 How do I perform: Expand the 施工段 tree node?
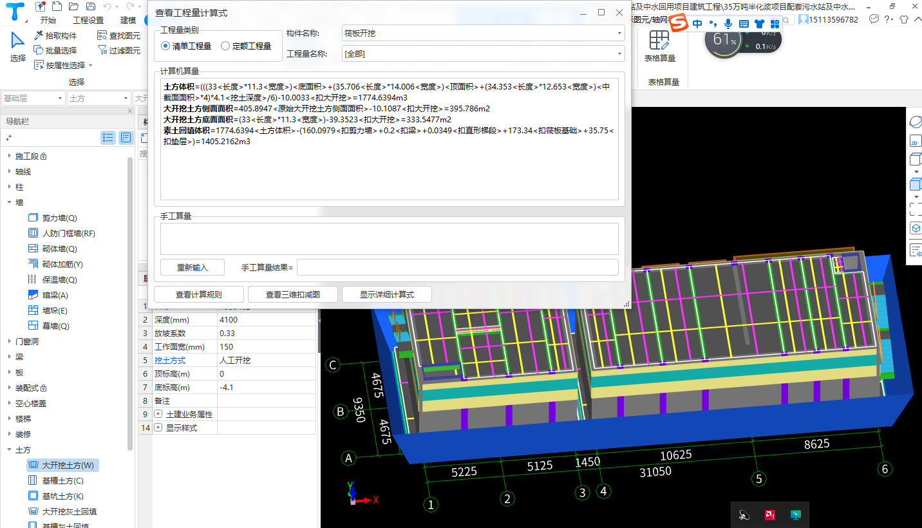pos(9,156)
